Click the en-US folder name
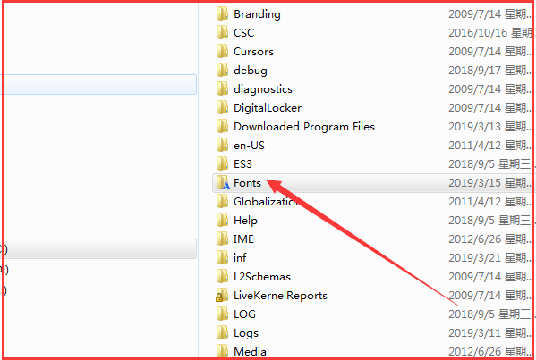This screenshot has height=360, width=536. [x=249, y=146]
